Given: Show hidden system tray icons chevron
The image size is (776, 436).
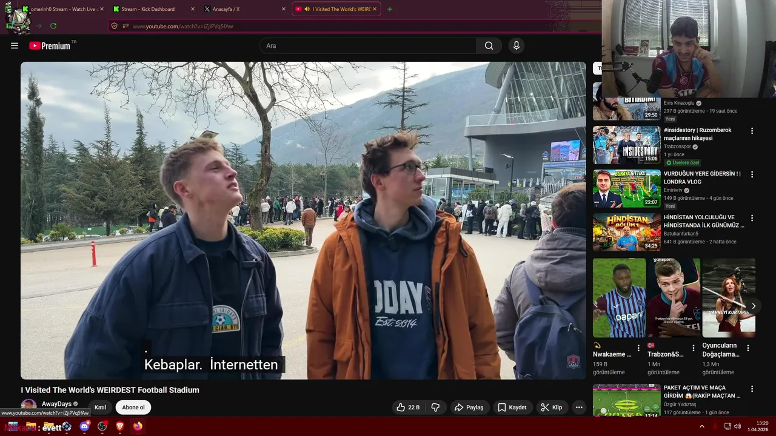Looking at the screenshot, I should (702, 426).
